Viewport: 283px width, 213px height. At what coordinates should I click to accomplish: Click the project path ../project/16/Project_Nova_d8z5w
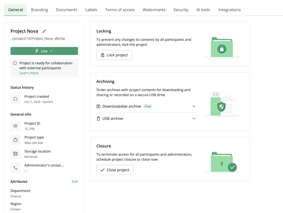click(x=38, y=39)
